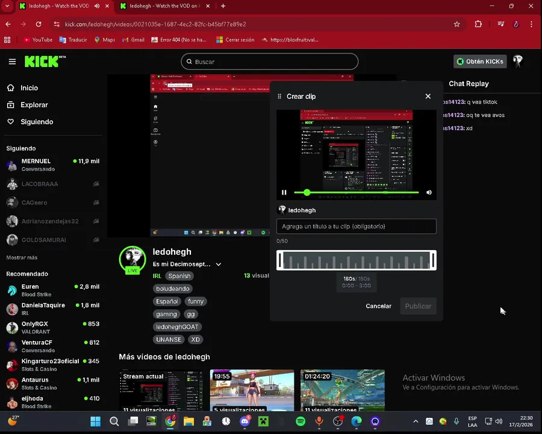Open Adrianozendejas32 channel

tap(52, 221)
